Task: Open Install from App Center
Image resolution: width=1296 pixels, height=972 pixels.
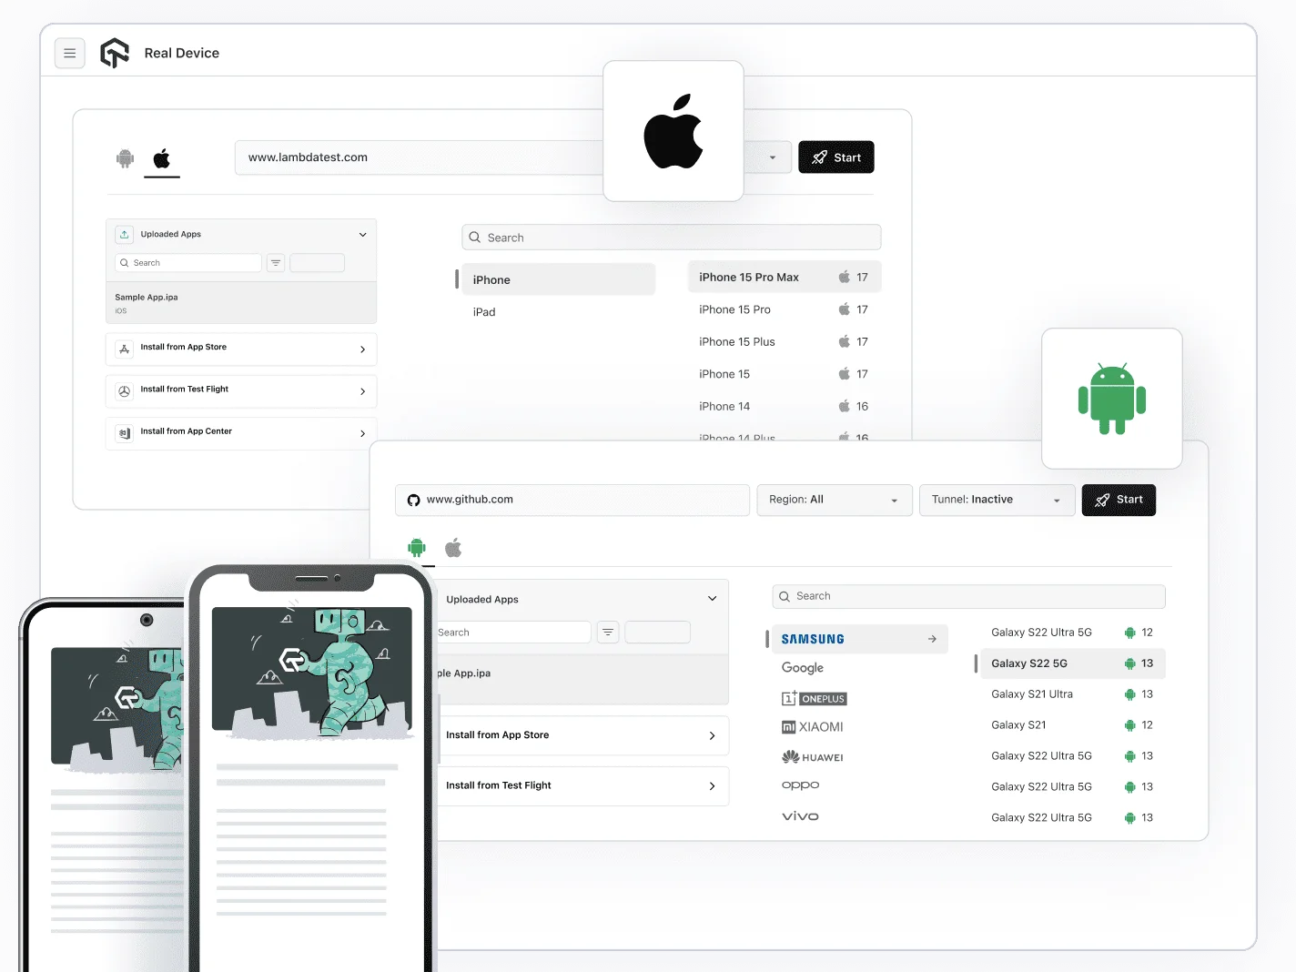Action: click(x=240, y=432)
